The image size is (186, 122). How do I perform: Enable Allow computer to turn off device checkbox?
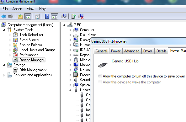pos(100,76)
